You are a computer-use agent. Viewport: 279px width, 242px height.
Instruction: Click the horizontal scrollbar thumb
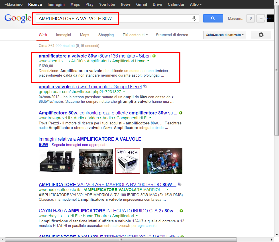click(121, 239)
